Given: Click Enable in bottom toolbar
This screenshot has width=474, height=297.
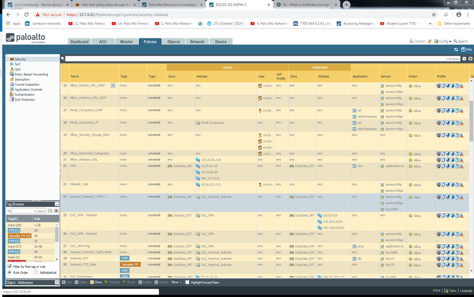Looking at the screenshot, I should point(145,282).
